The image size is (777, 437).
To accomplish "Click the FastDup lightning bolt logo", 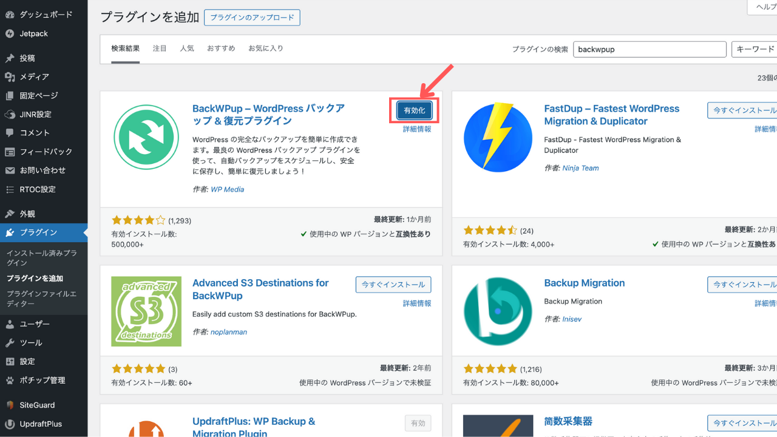I will click(498, 137).
